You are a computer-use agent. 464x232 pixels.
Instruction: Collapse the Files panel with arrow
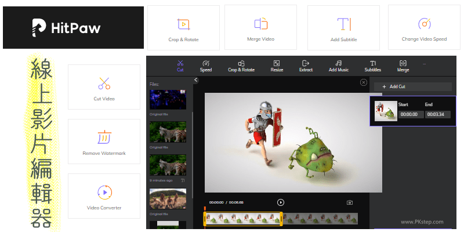pos(196,80)
